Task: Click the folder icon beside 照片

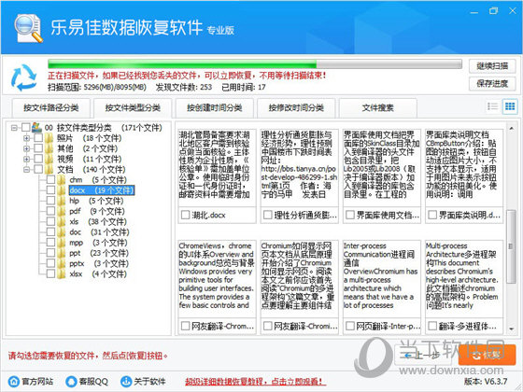Action: (49, 138)
